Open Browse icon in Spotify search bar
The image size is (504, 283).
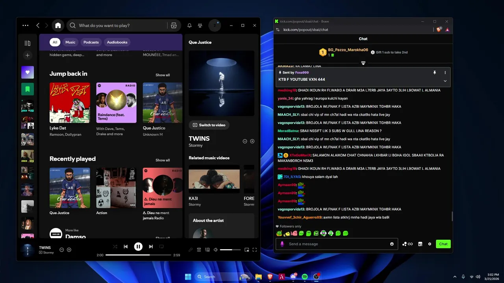click(x=174, y=26)
